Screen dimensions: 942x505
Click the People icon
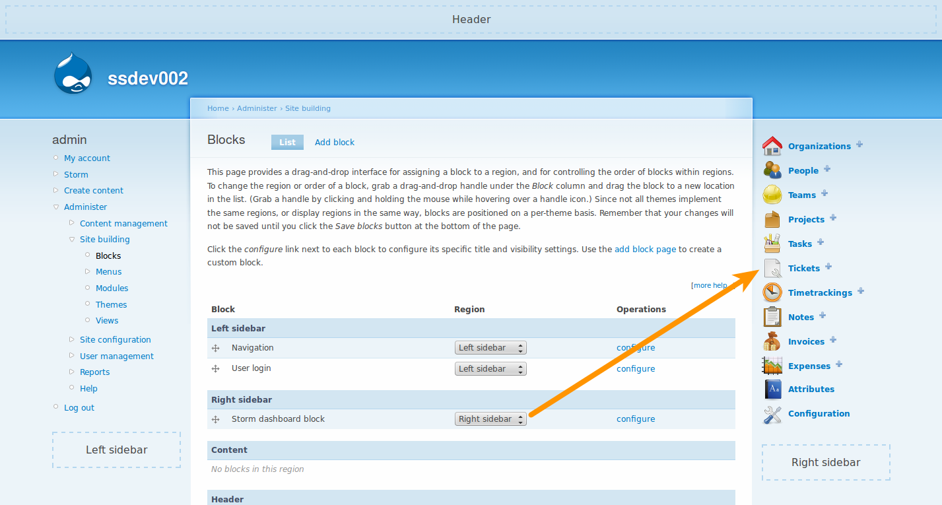tap(771, 170)
